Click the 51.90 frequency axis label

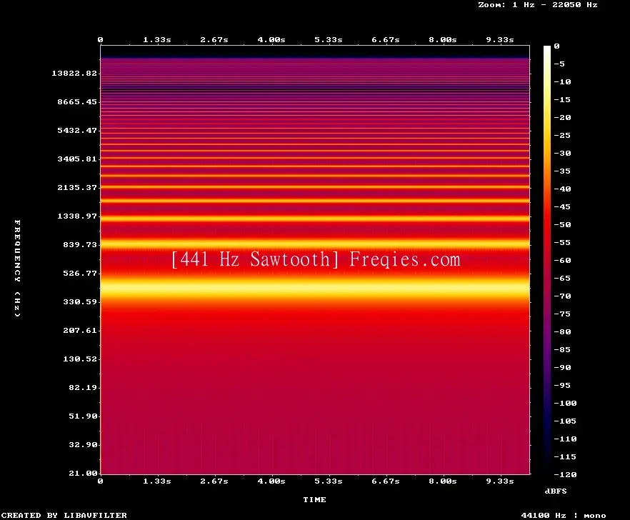[x=83, y=416]
